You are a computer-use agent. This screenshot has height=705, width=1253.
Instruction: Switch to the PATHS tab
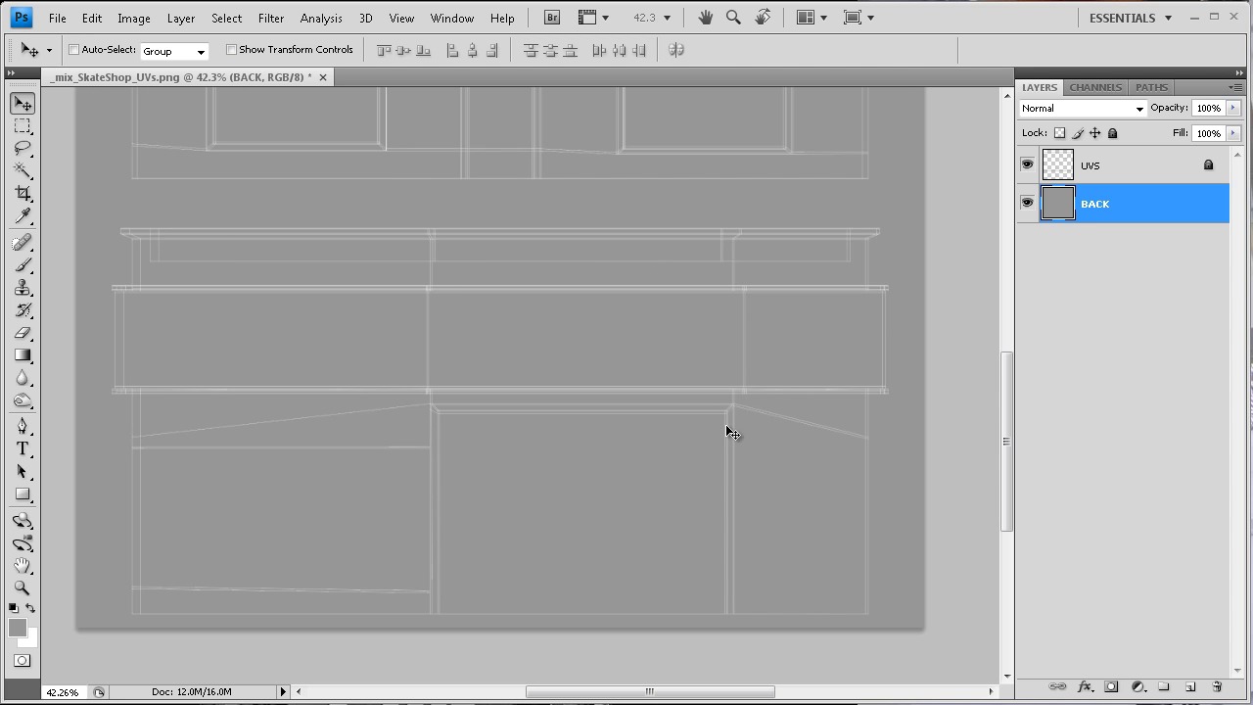point(1151,87)
